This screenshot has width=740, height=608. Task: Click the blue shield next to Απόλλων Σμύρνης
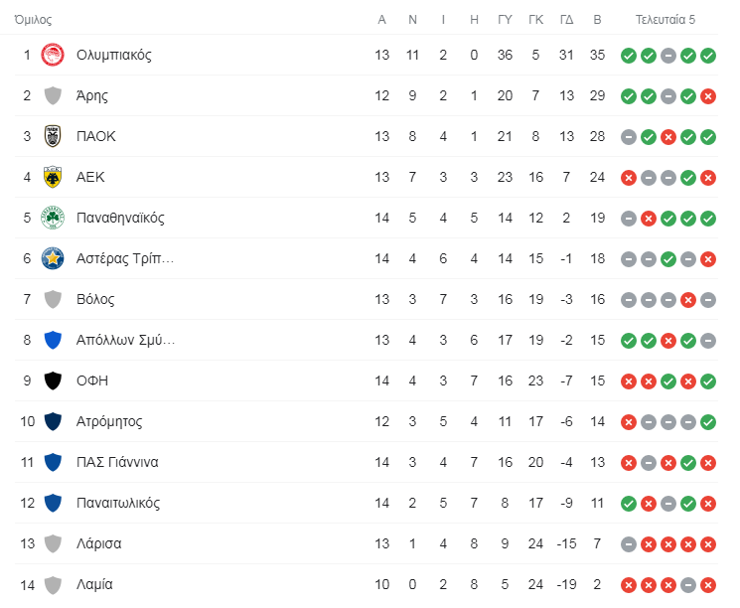pyautogui.click(x=53, y=340)
